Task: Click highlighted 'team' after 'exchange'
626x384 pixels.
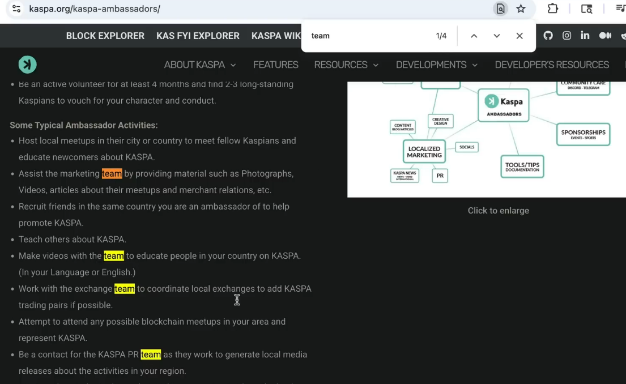Action: click(x=125, y=289)
